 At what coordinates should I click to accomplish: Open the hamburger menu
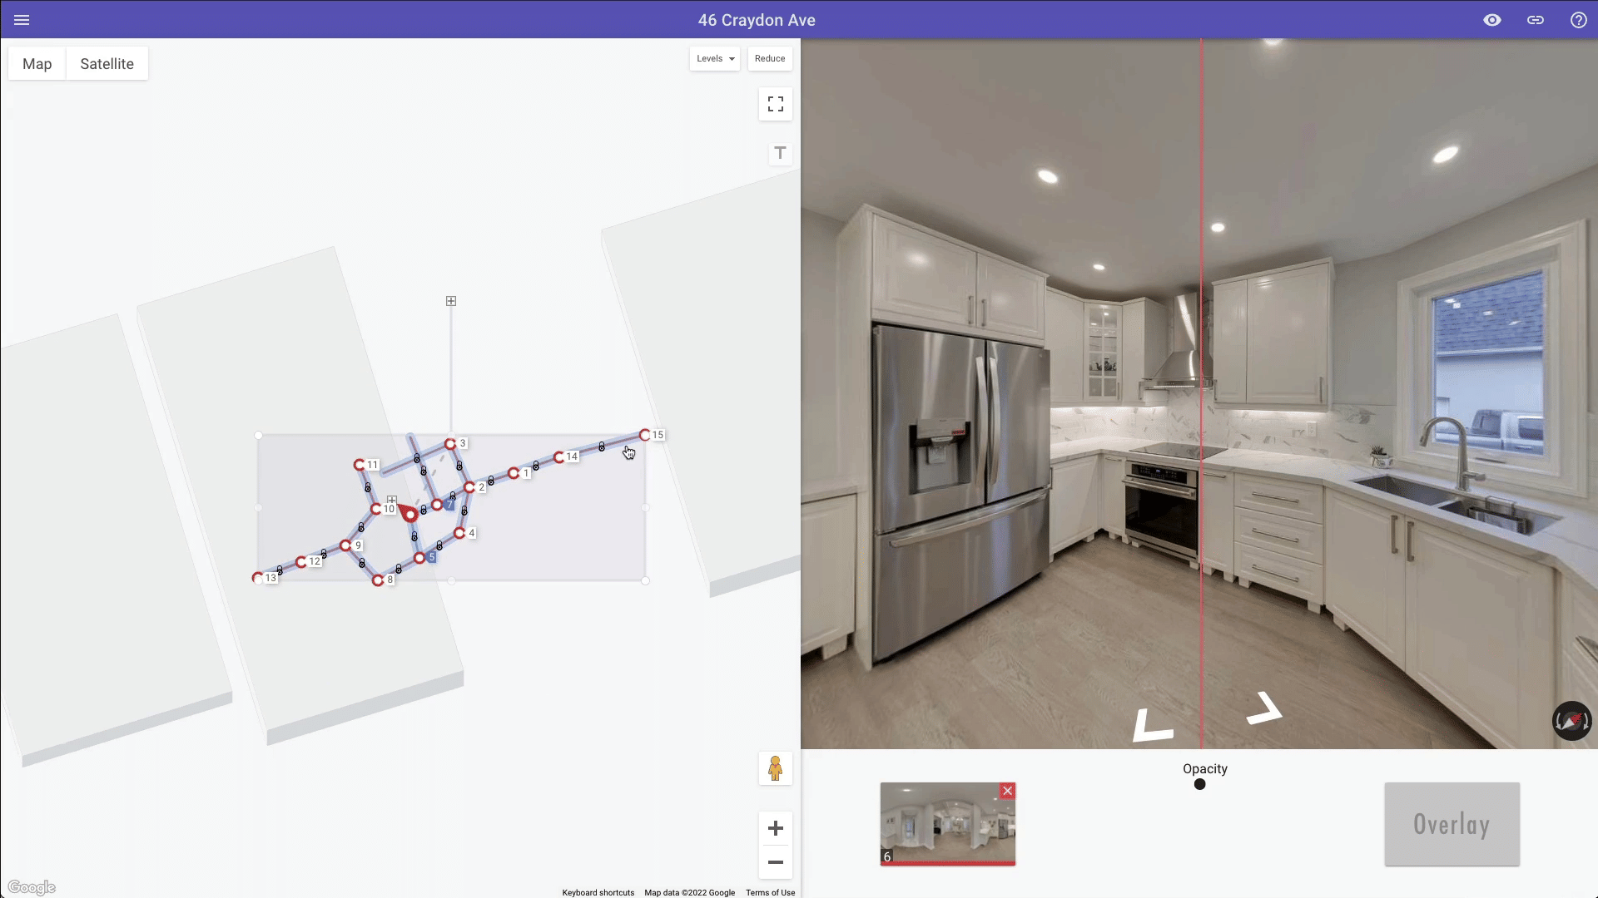click(x=22, y=20)
